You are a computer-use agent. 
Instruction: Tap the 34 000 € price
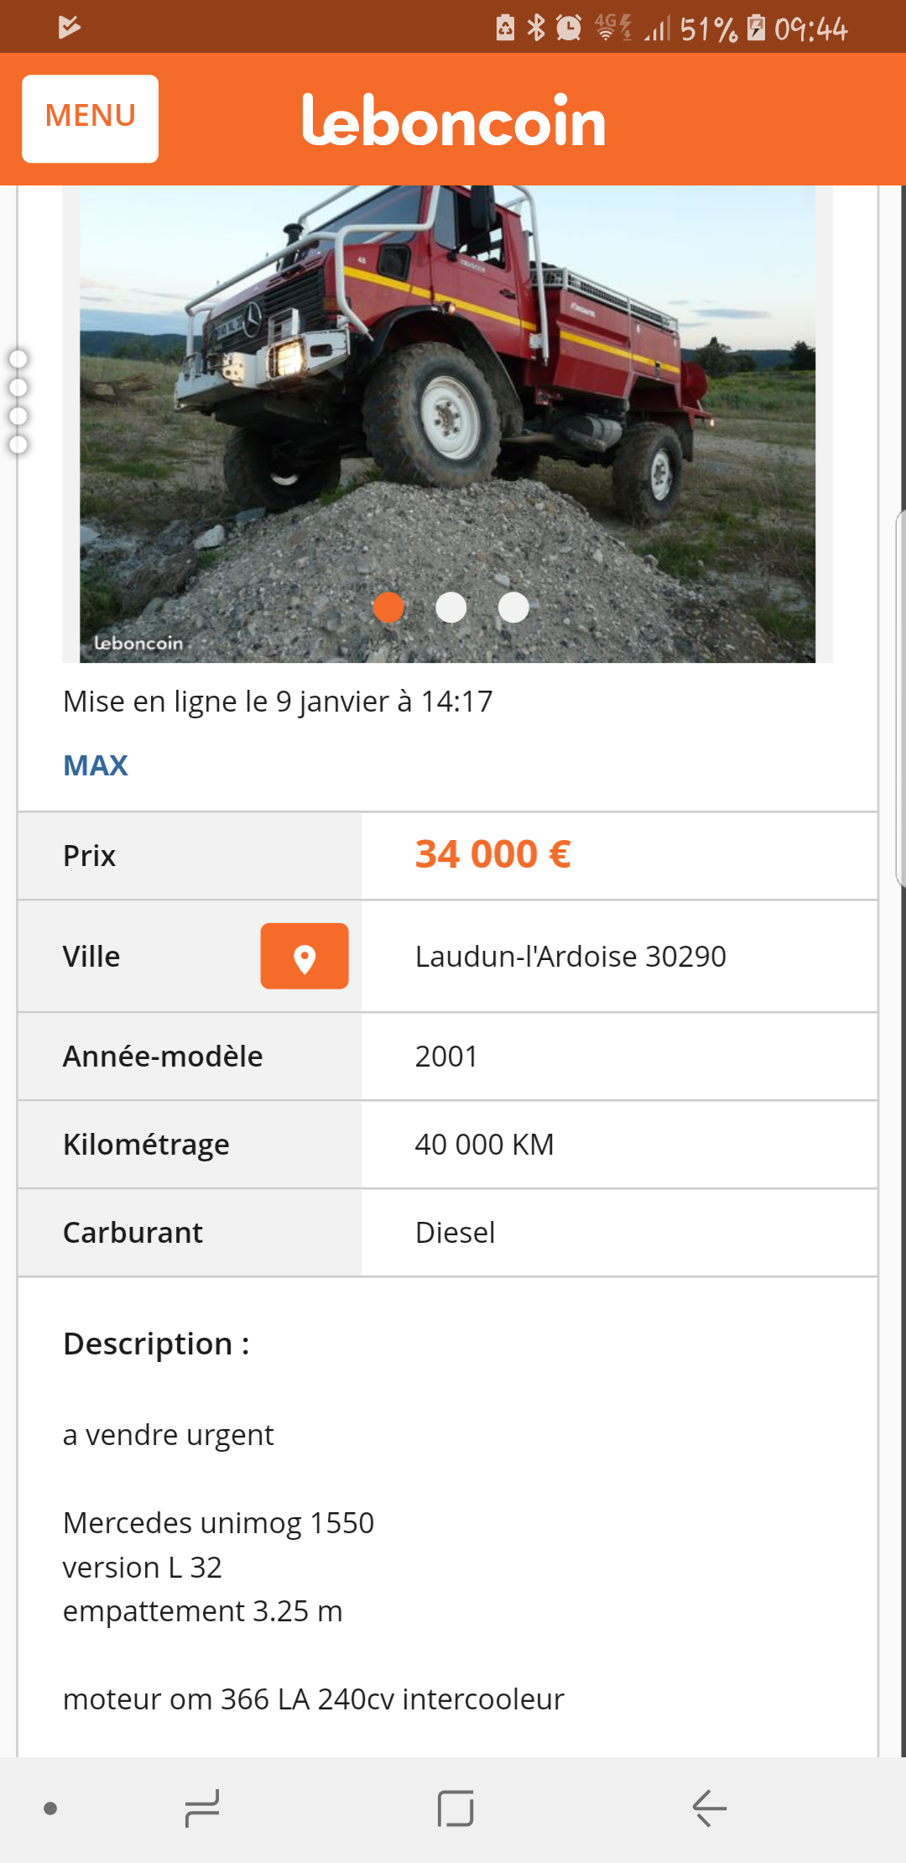[493, 854]
